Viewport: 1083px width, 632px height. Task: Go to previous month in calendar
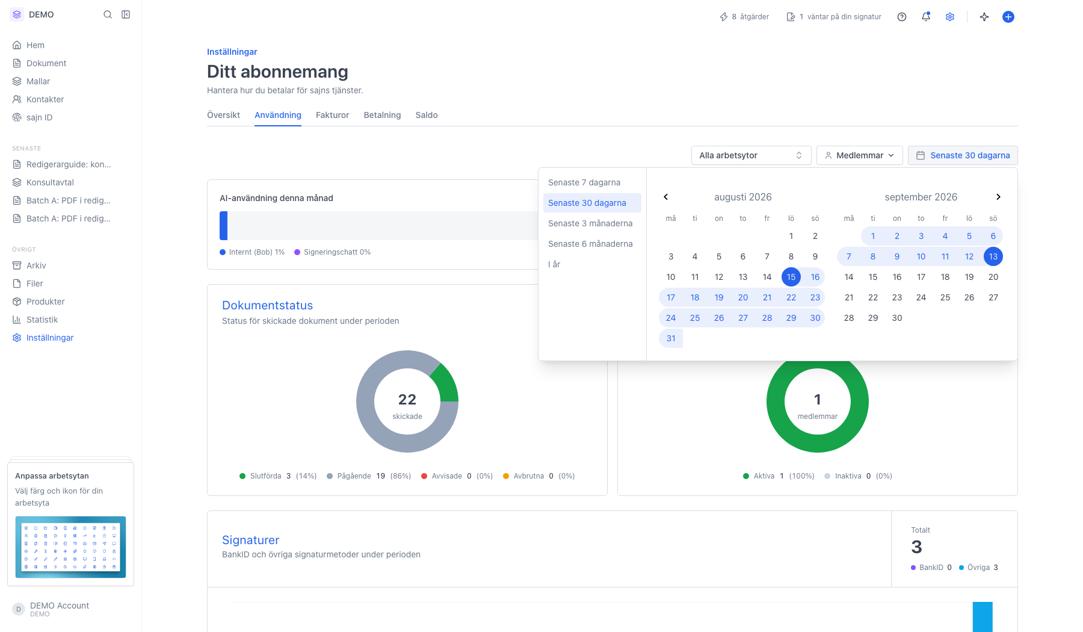(666, 197)
